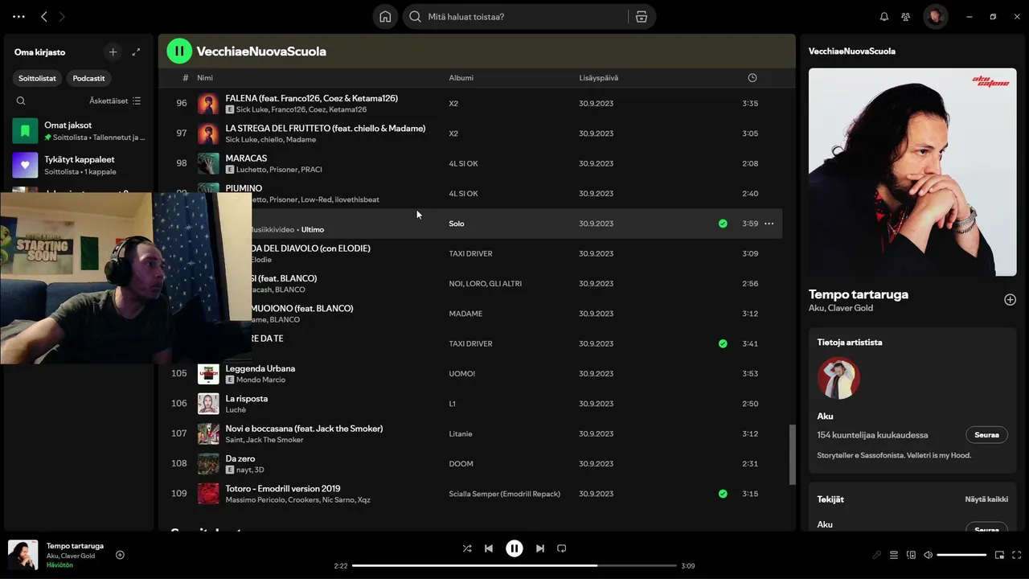Click Näytä kaikki in Tekijät section
The image size is (1029, 579).
[x=986, y=499]
